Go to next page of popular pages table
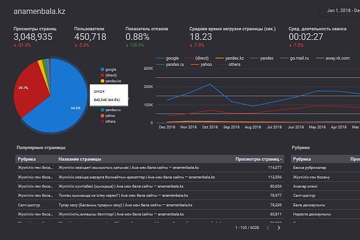The width and height of the screenshot is (360, 240). click(279, 228)
